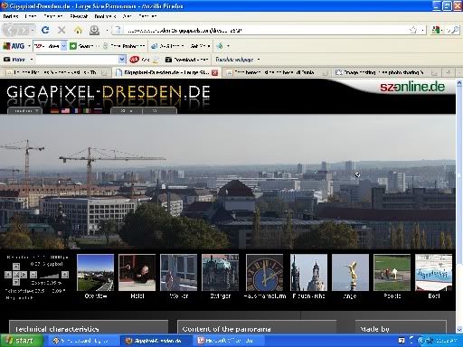Click the page's vertical scrollbar up arrow

pyautogui.click(x=459, y=82)
